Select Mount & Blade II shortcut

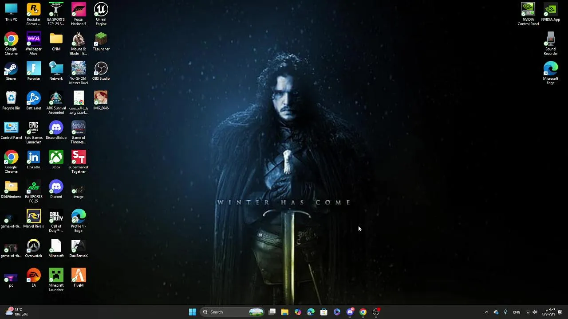(79, 44)
